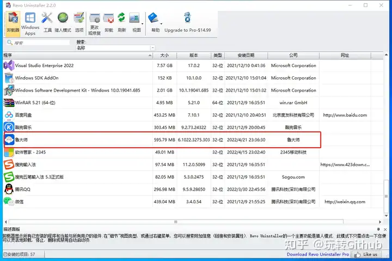Click the Sogou.com company cell
This screenshot has height=261, width=392.
coord(293,177)
